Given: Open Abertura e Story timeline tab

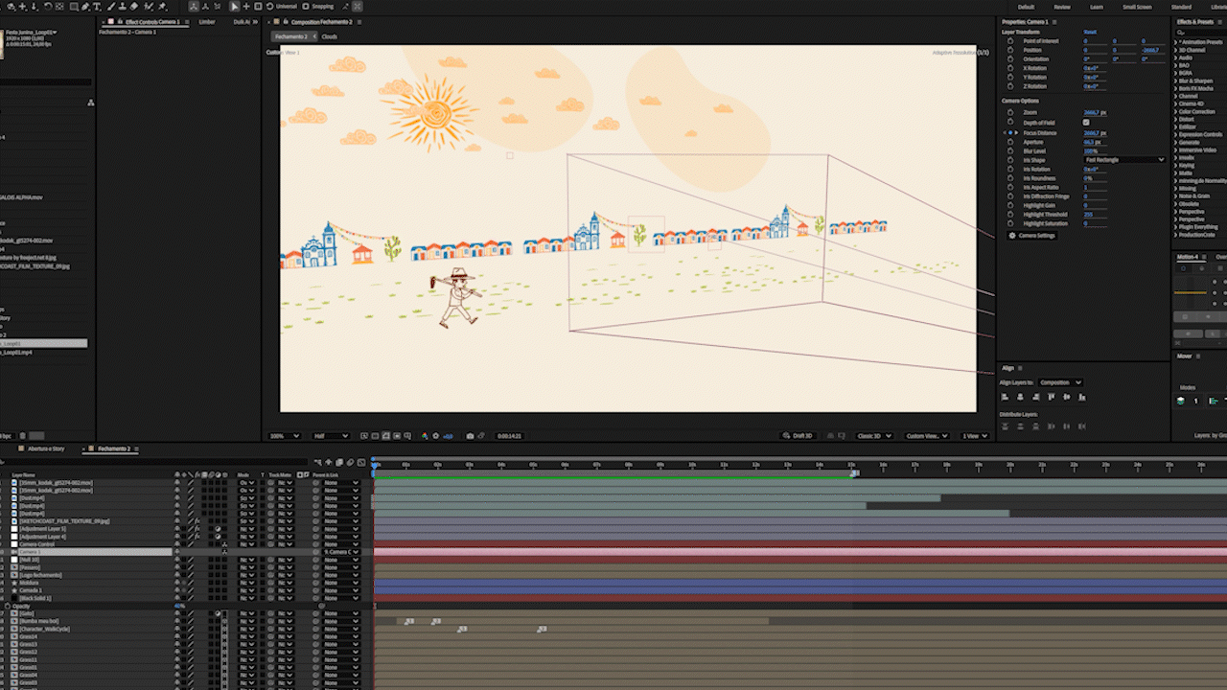Looking at the screenshot, I should click(46, 448).
